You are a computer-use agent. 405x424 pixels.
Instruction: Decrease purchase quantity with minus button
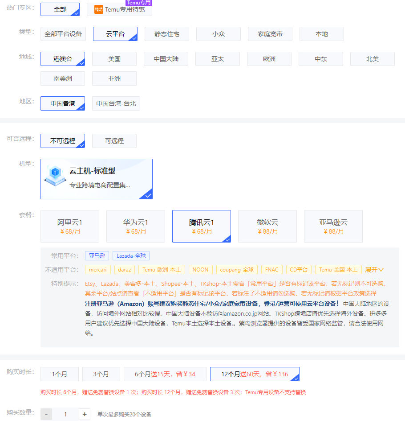coord(46,414)
